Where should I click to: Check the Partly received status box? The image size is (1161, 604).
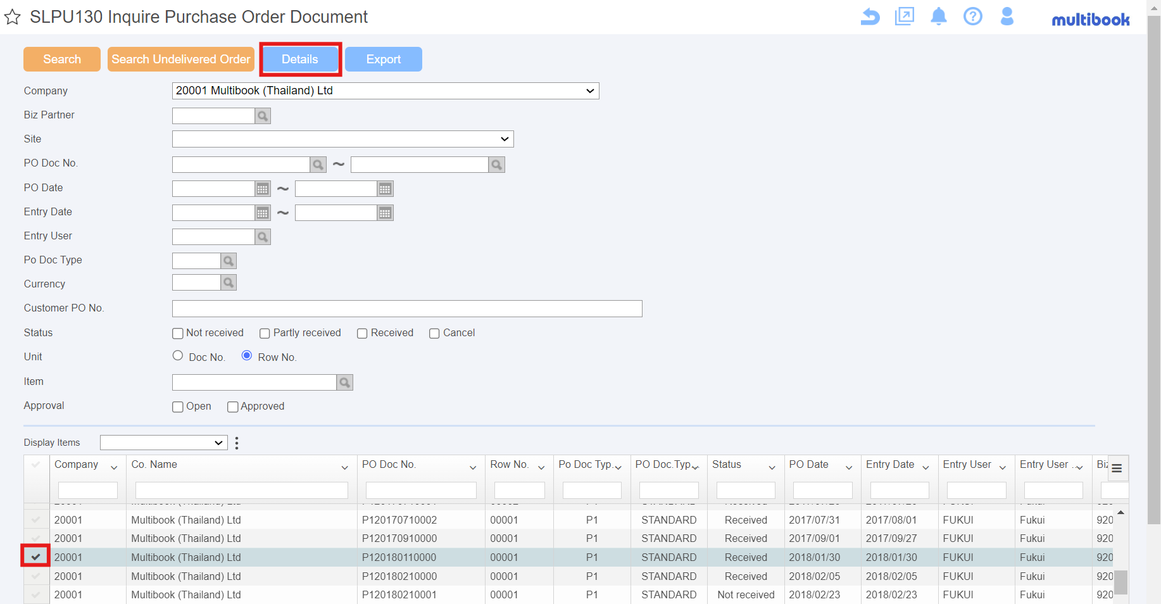(265, 334)
